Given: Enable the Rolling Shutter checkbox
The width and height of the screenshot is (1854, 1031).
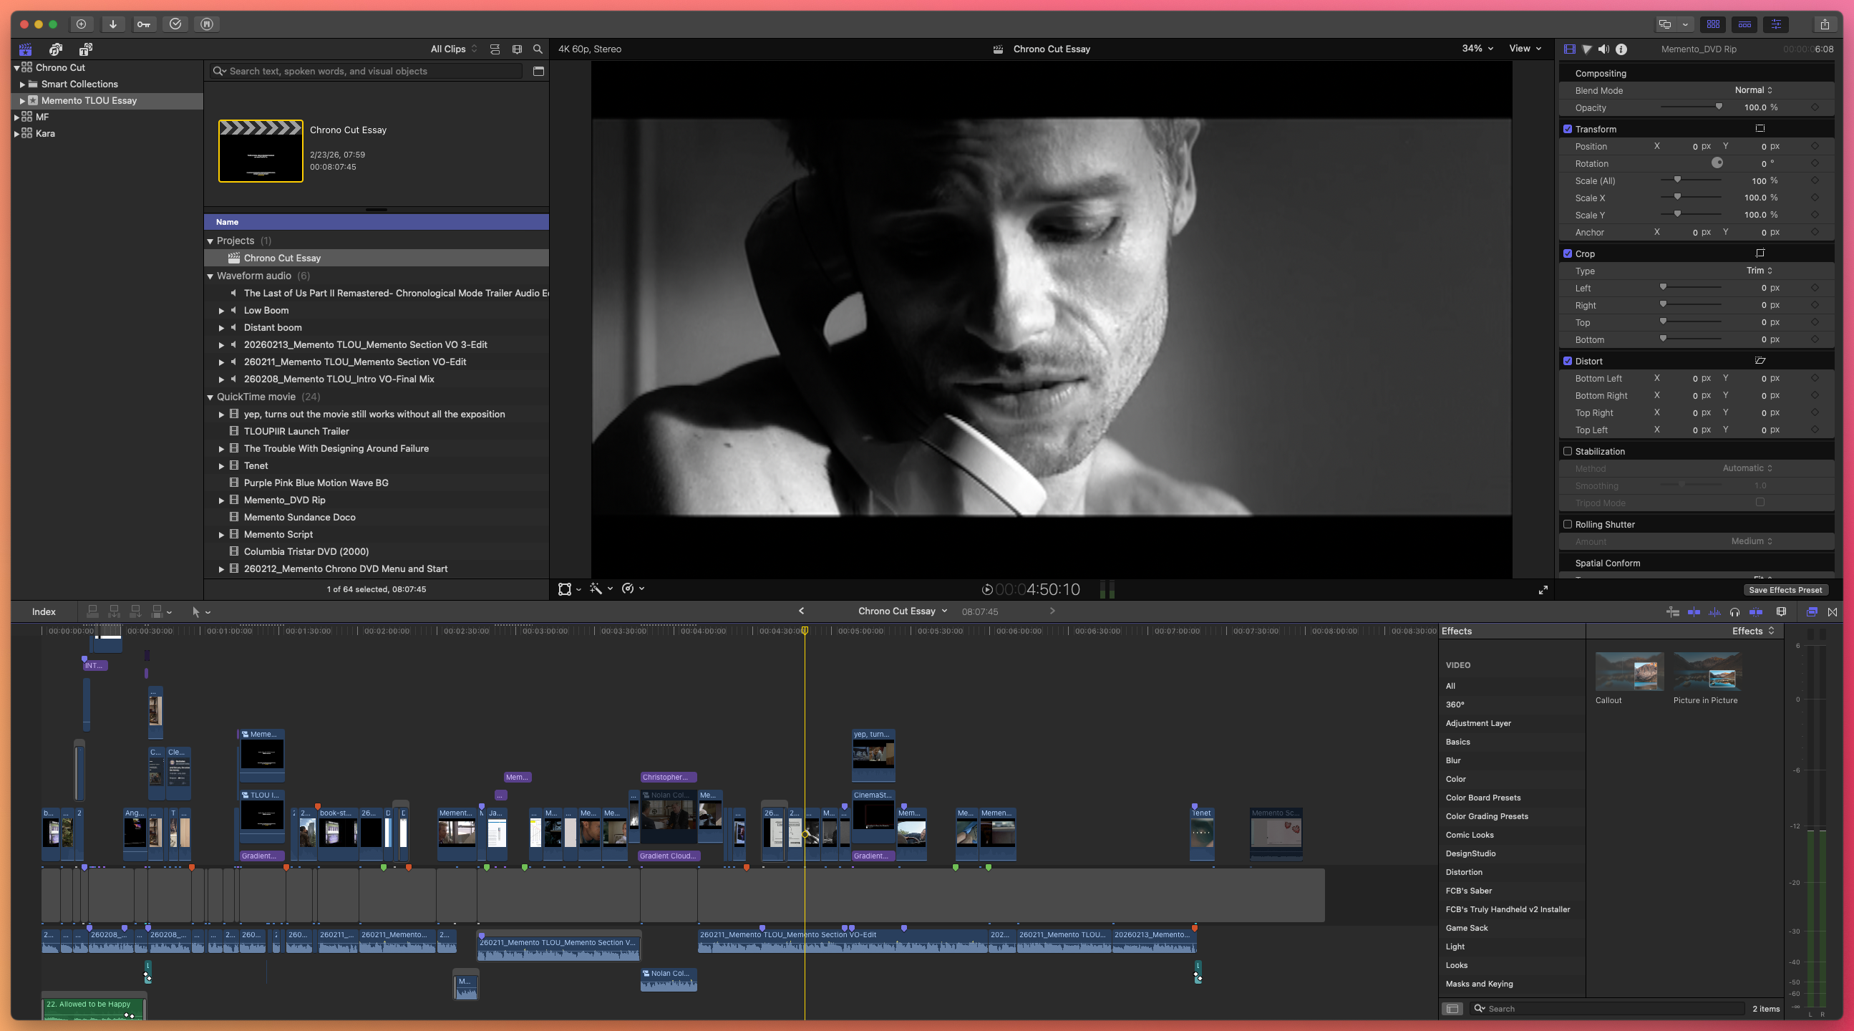Looking at the screenshot, I should [x=1568, y=524].
